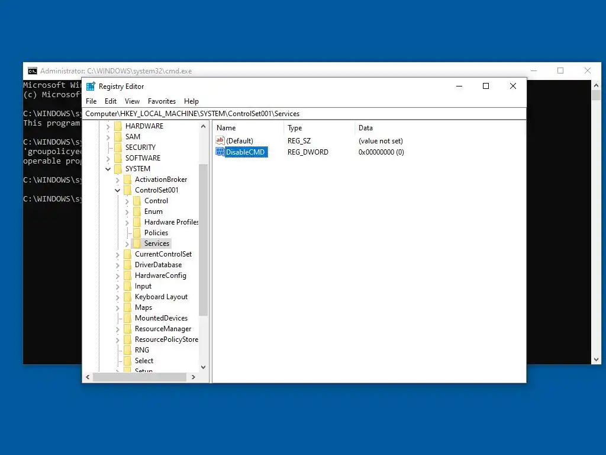The width and height of the screenshot is (606, 455).
Task: Collapse the SYSTEM key
Action: (108, 169)
